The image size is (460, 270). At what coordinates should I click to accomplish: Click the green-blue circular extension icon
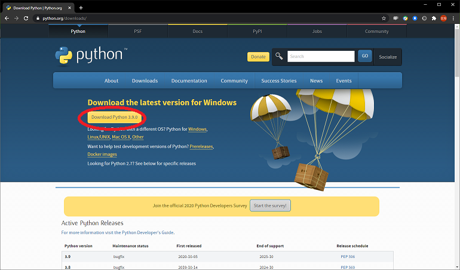point(405,18)
